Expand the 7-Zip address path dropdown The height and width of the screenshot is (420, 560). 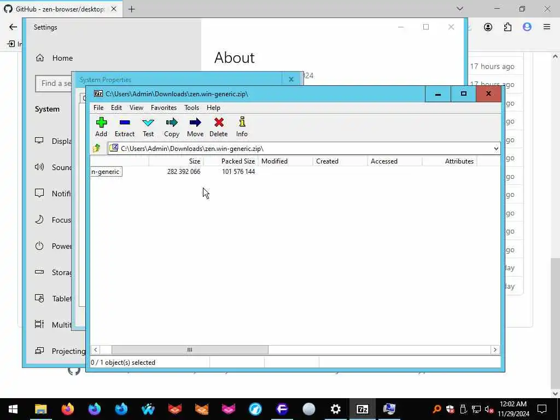pos(495,149)
